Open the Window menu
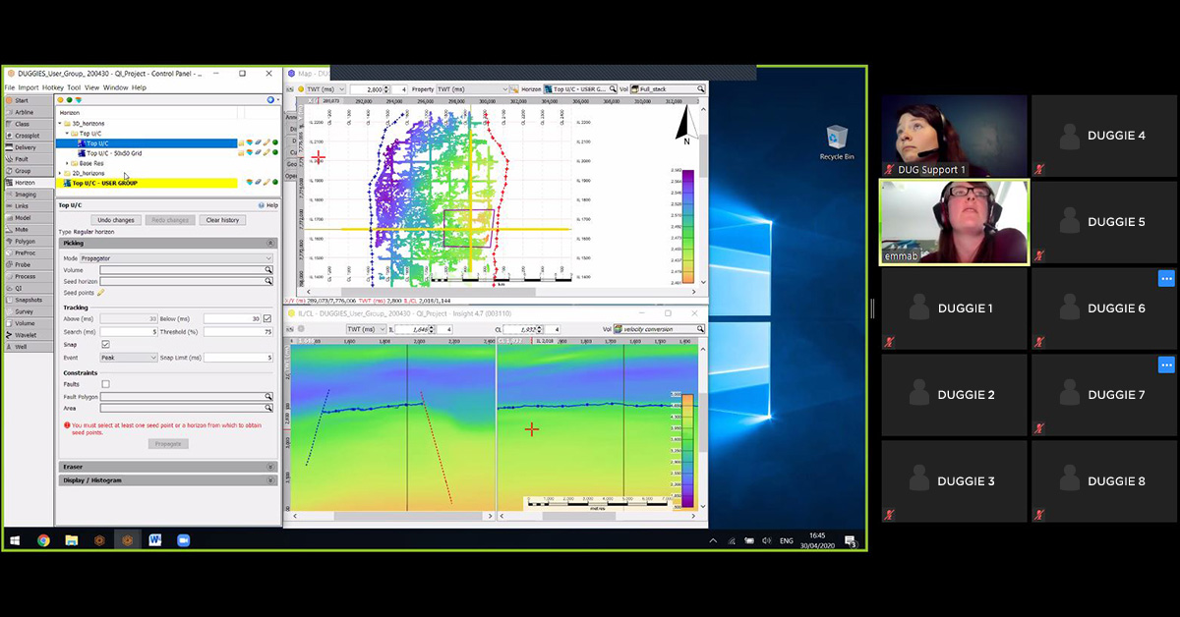 pos(115,87)
